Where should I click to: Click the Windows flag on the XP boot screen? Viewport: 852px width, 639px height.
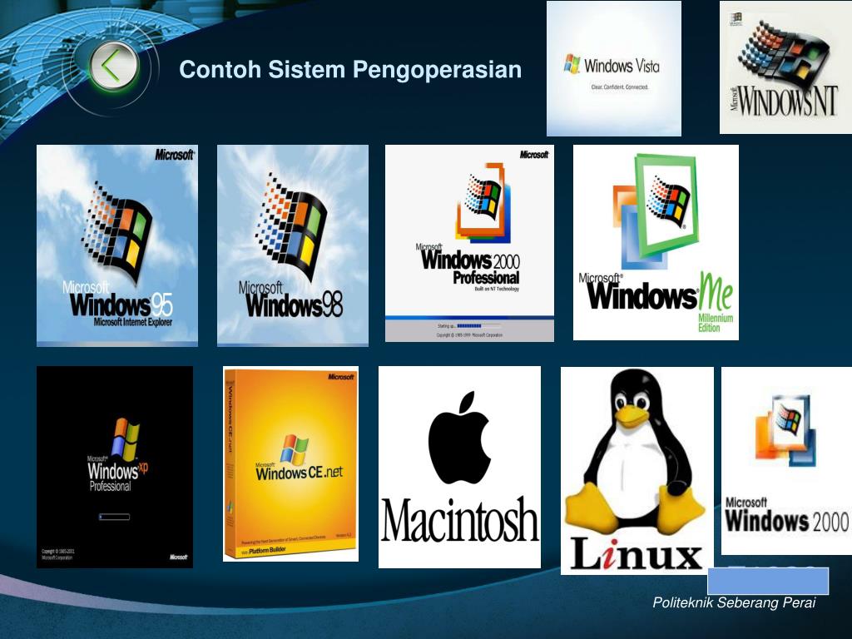(126, 439)
